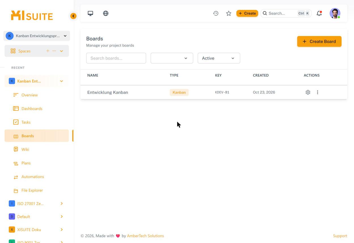Click the Create Board button

(319, 41)
